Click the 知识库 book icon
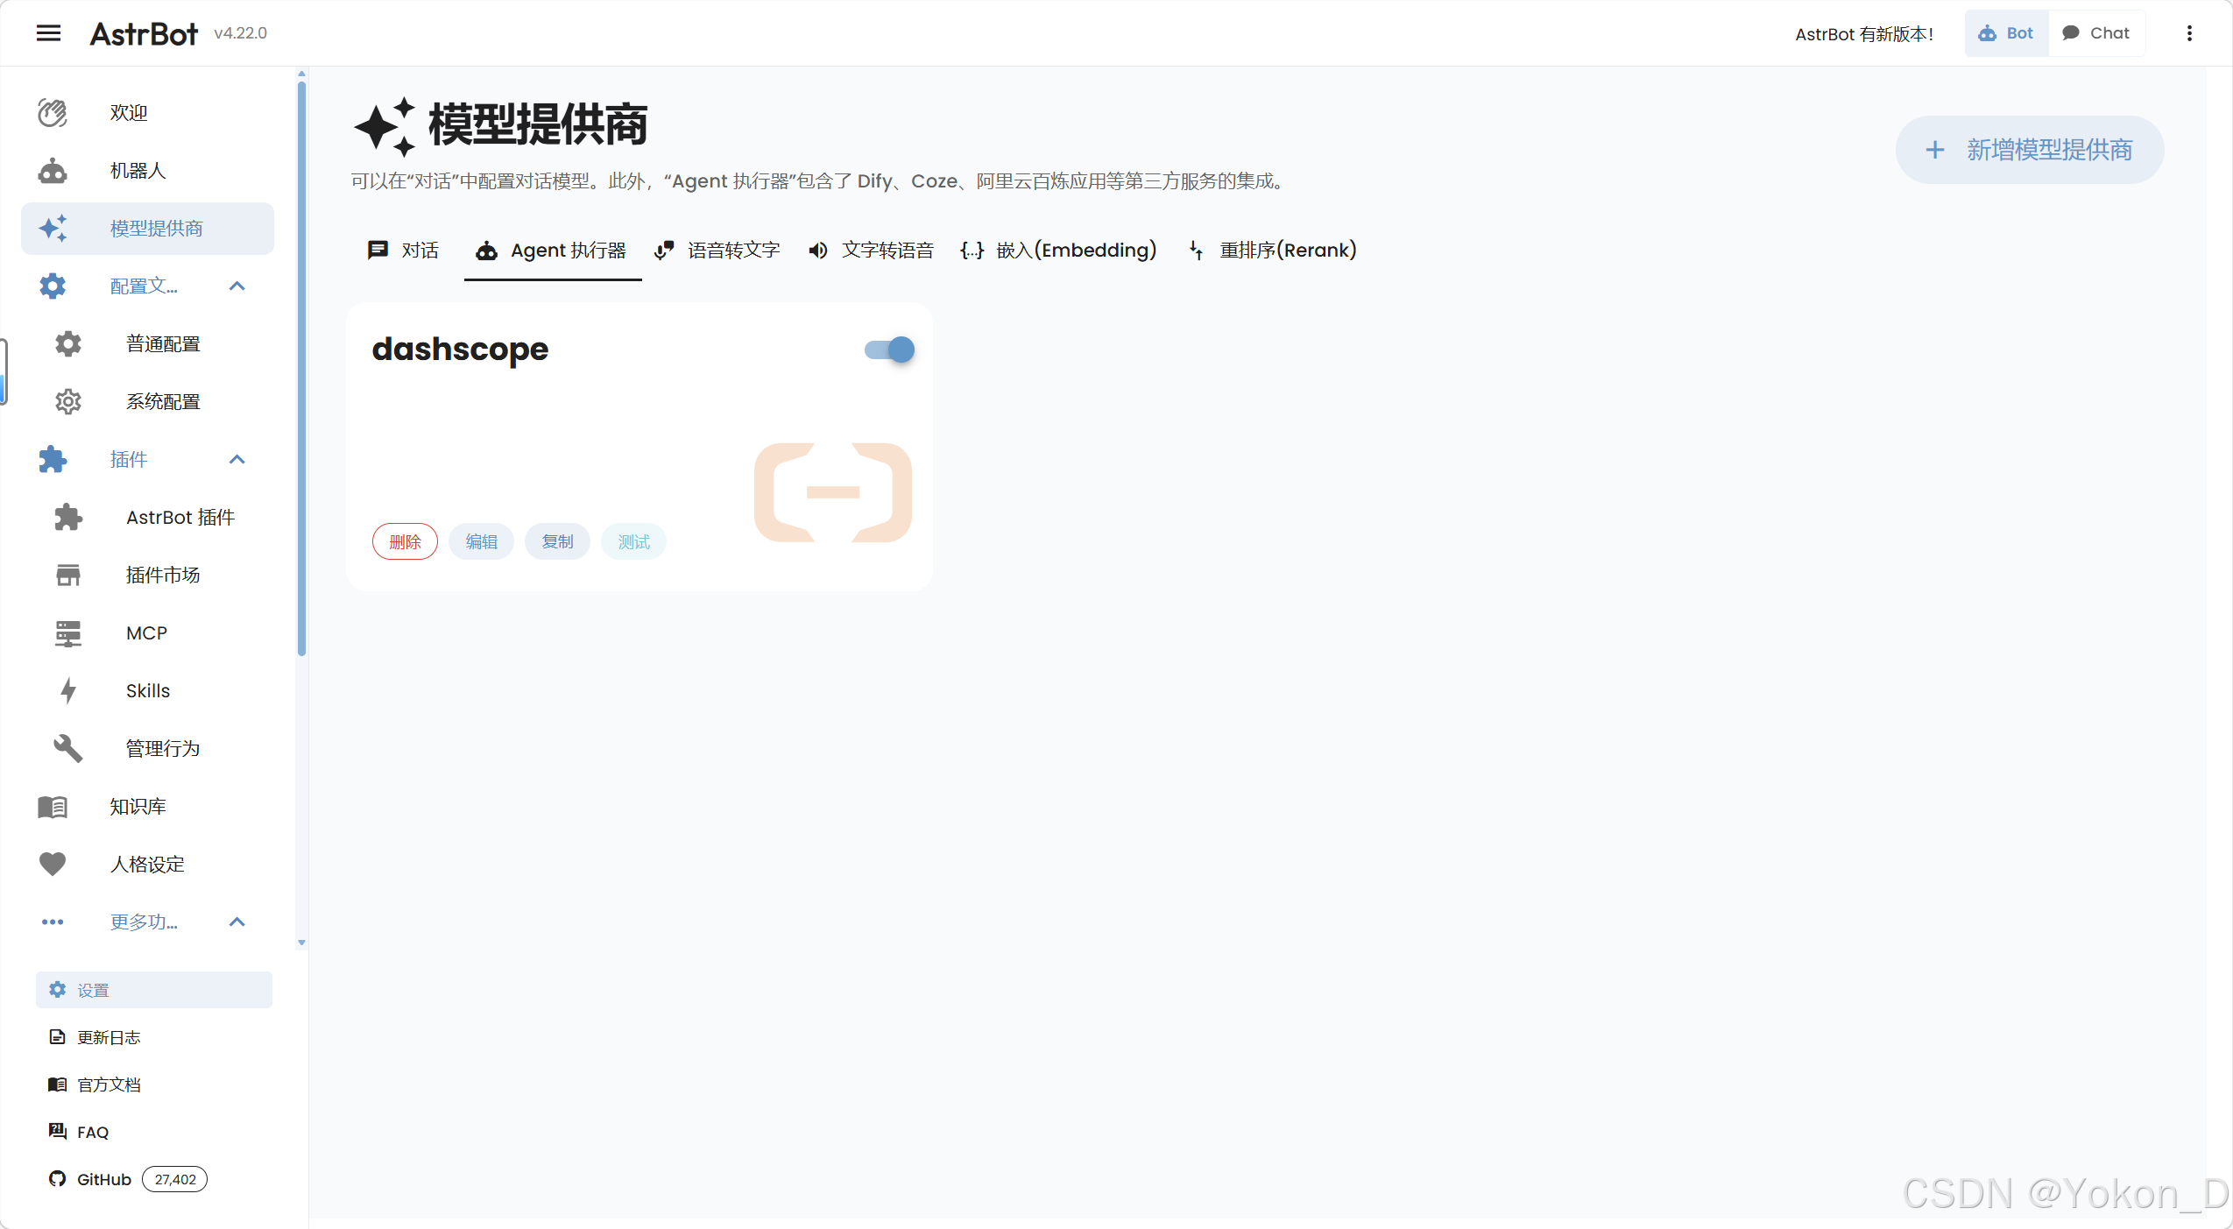 pos(53,807)
